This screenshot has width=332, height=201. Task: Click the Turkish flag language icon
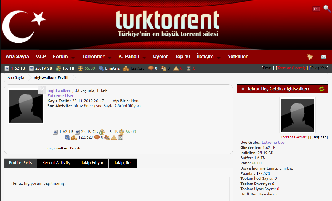pyautogui.click(x=316, y=9)
